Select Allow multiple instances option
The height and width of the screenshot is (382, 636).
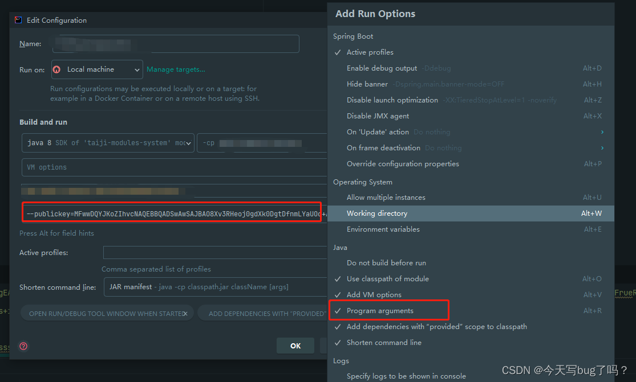click(471, 198)
